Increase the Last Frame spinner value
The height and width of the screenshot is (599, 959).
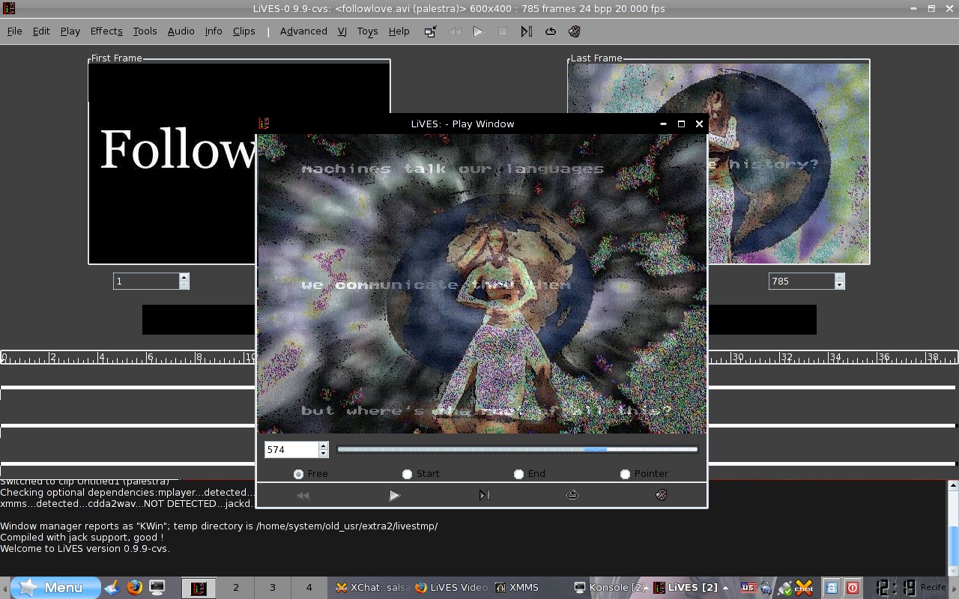(x=840, y=277)
